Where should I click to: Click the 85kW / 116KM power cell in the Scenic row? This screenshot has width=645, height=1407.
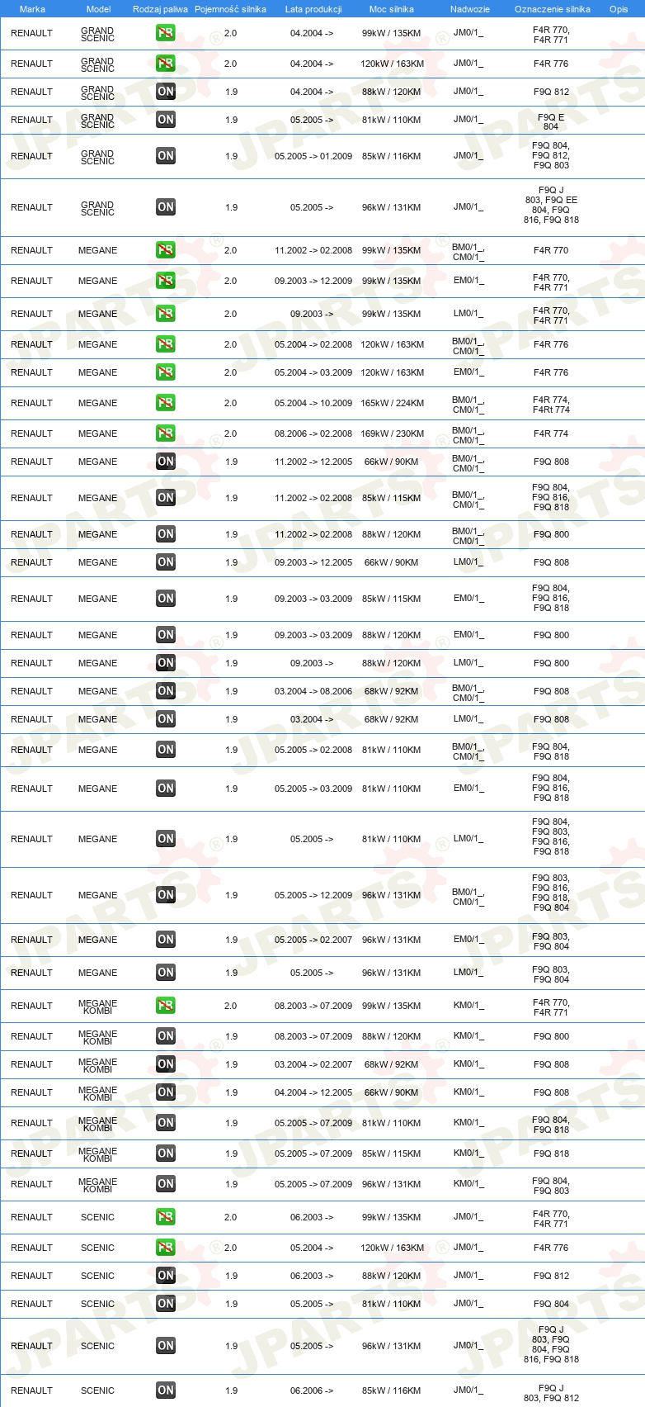click(x=391, y=1390)
